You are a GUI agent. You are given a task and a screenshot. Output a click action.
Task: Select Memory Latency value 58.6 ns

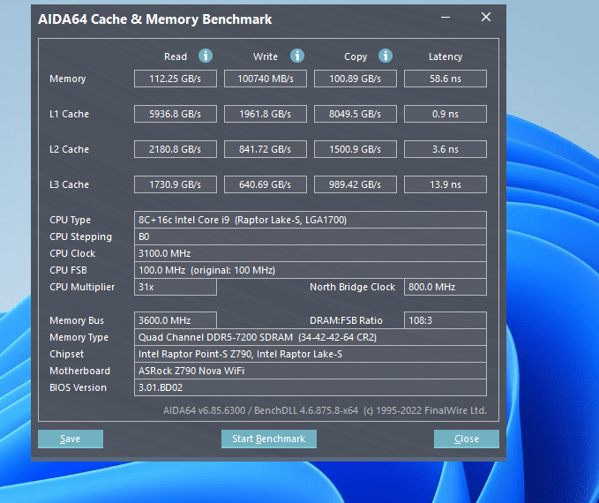tap(446, 79)
